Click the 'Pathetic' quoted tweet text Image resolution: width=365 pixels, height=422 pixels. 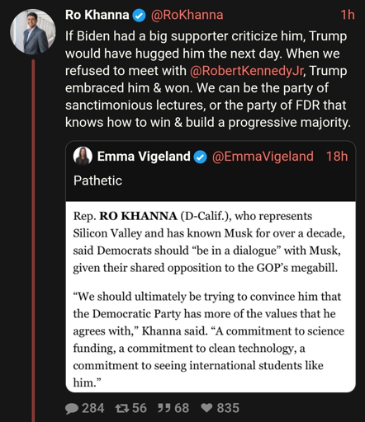[x=97, y=181]
